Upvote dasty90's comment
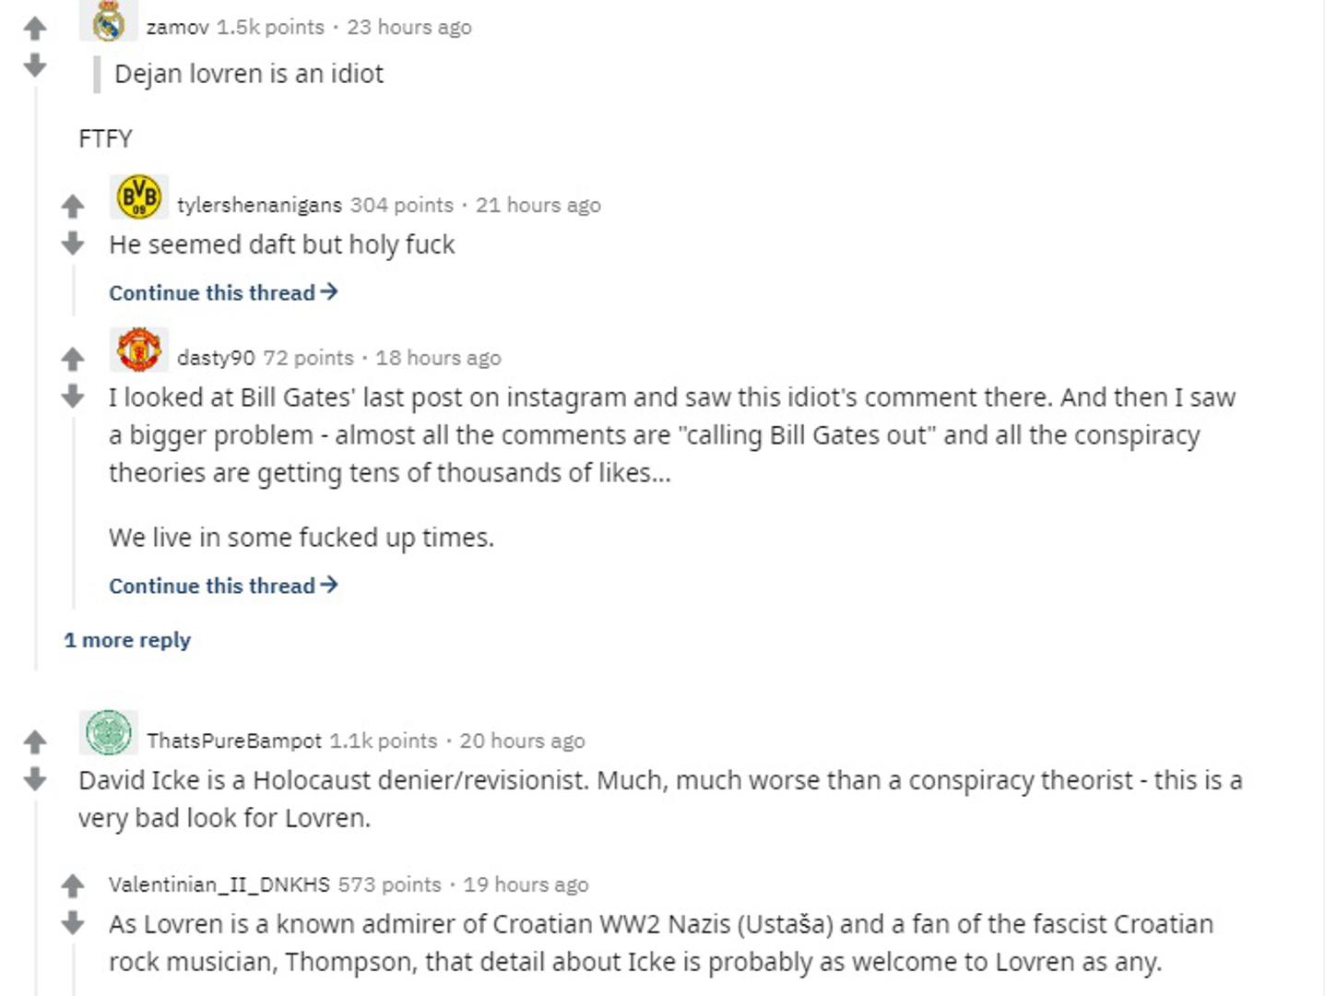 pos(73,359)
